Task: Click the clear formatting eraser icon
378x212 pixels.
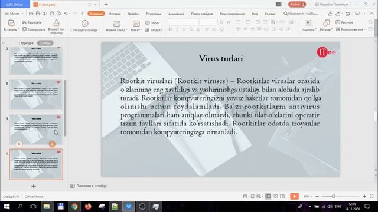Action: tap(222, 29)
